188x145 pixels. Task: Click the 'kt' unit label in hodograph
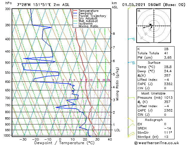point(139,11)
